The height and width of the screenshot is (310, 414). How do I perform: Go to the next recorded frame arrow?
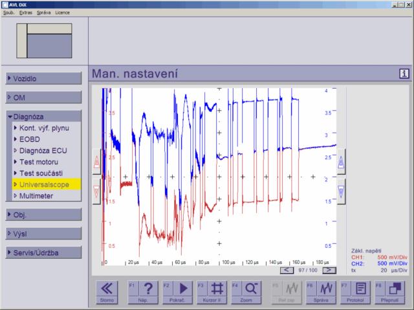(x=329, y=270)
